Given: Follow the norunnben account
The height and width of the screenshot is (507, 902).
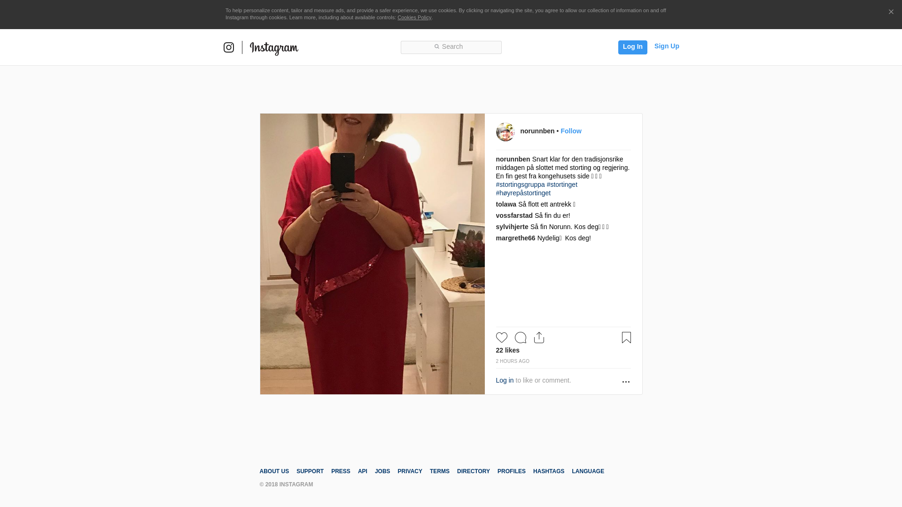Looking at the screenshot, I should click(x=571, y=131).
